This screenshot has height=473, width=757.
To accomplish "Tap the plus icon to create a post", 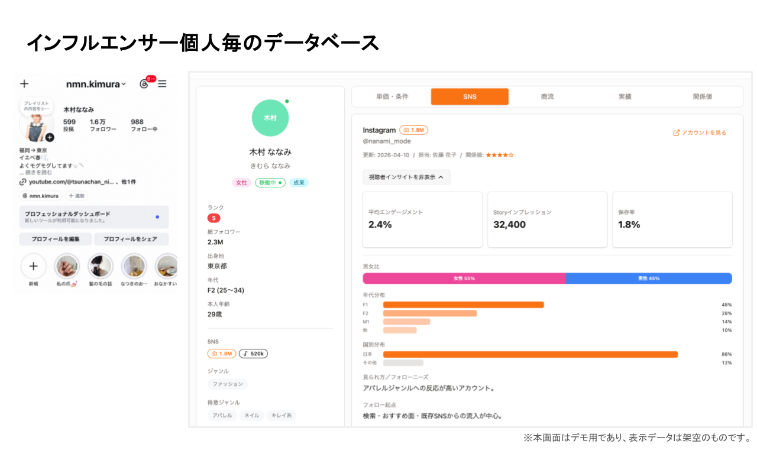I will 24,84.
